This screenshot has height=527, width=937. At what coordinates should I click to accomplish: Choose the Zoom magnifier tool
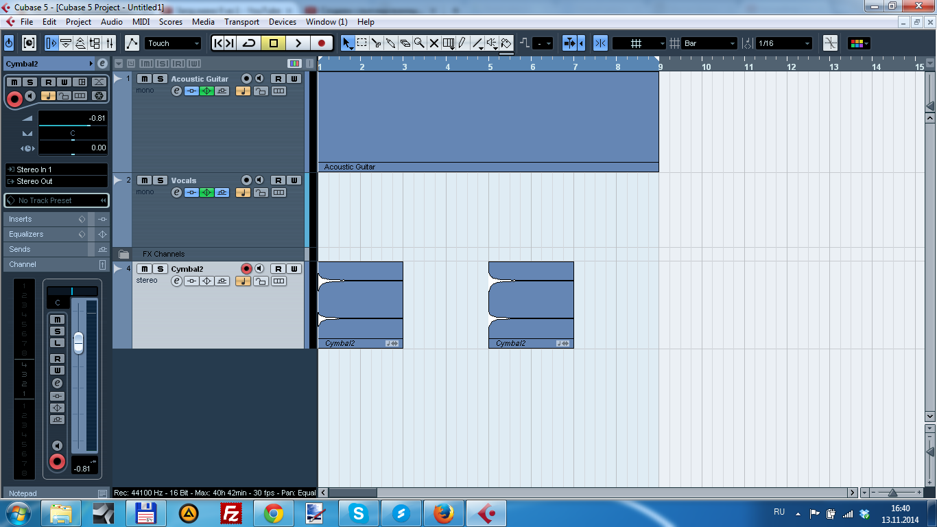click(419, 43)
